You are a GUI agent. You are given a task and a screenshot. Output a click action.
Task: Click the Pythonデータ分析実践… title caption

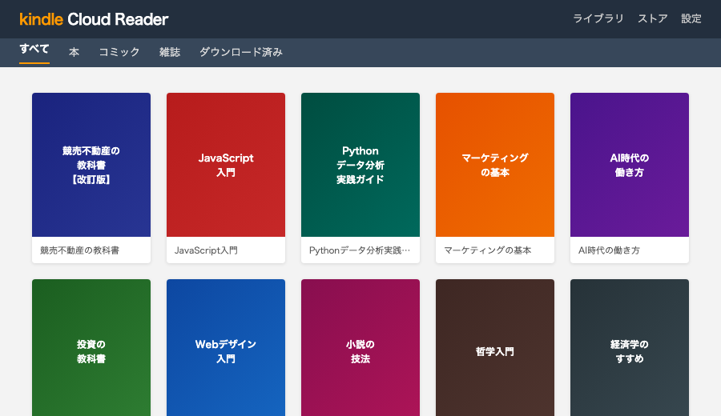360,250
